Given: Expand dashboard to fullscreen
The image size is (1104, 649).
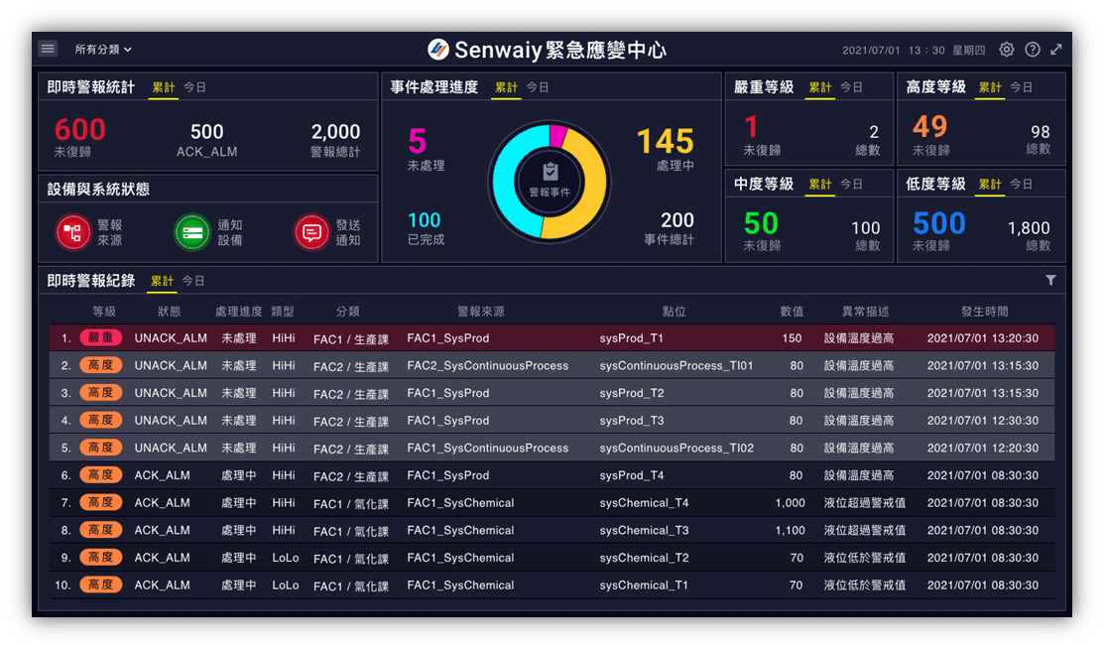Looking at the screenshot, I should [x=1056, y=50].
